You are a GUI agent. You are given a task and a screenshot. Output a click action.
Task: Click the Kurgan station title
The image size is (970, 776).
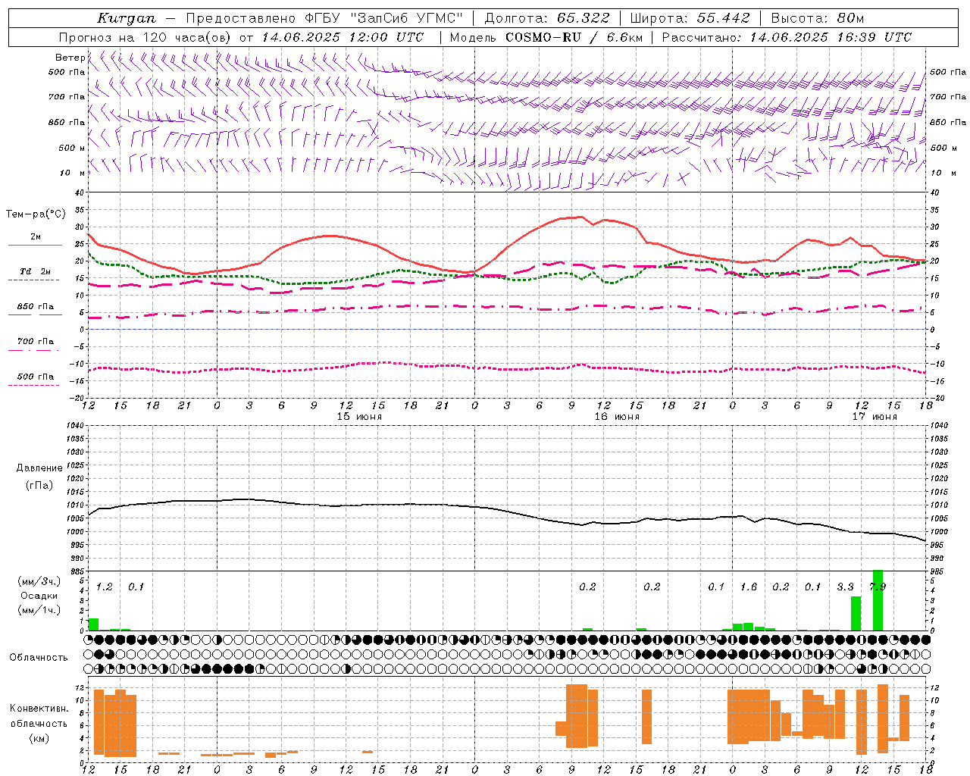[x=127, y=18]
